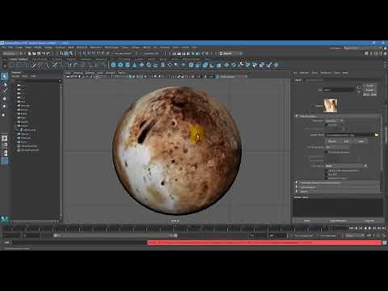The width and height of the screenshot is (388, 291).
Task: Click the file texture Sample thumbnail
Action: point(331,105)
